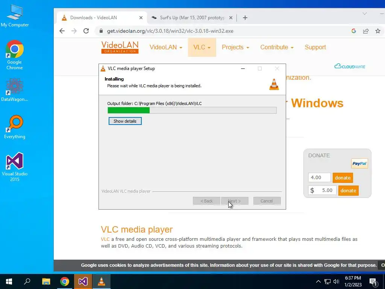
Task: Open the Support page link
Action: tap(315, 47)
